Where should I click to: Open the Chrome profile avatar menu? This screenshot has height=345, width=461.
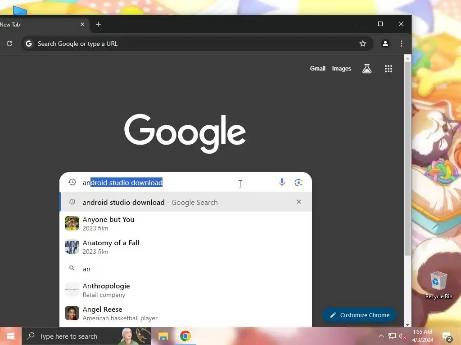click(x=385, y=44)
